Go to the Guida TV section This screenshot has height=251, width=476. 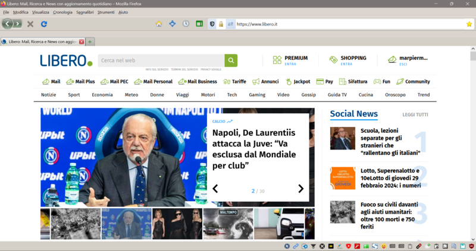[x=337, y=95]
